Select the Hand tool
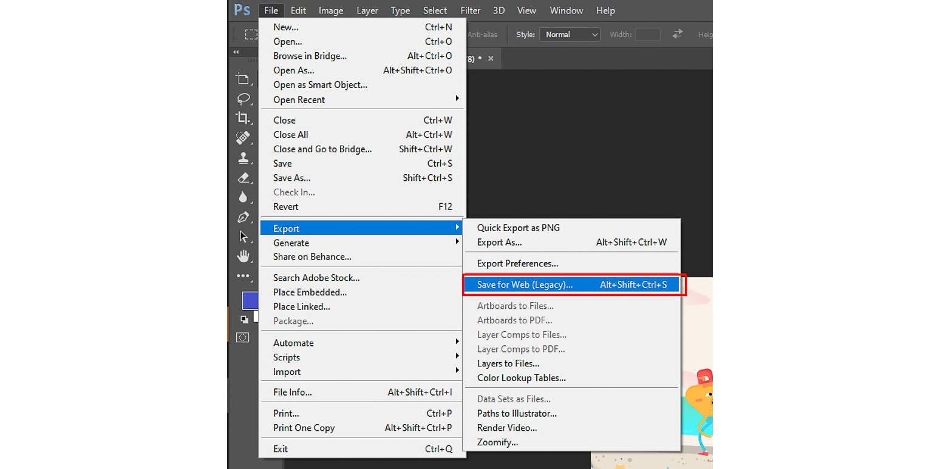 click(x=243, y=256)
